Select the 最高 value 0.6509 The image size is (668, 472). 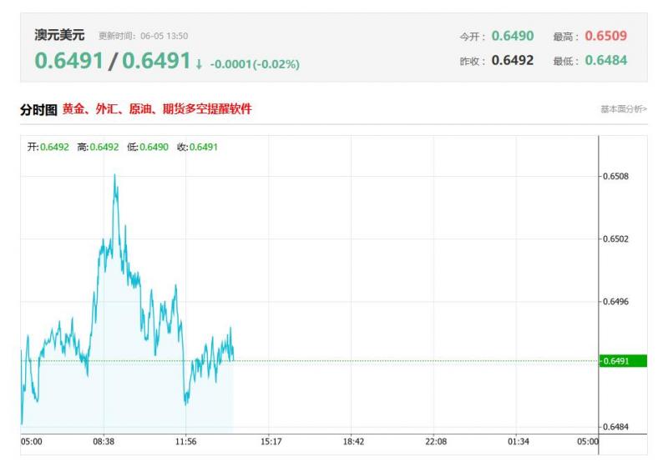(x=606, y=36)
